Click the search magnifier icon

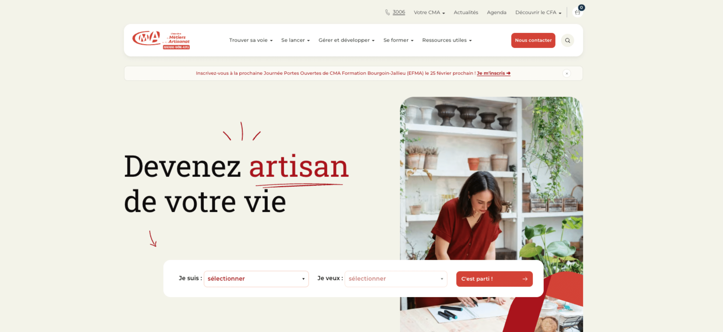(x=567, y=40)
